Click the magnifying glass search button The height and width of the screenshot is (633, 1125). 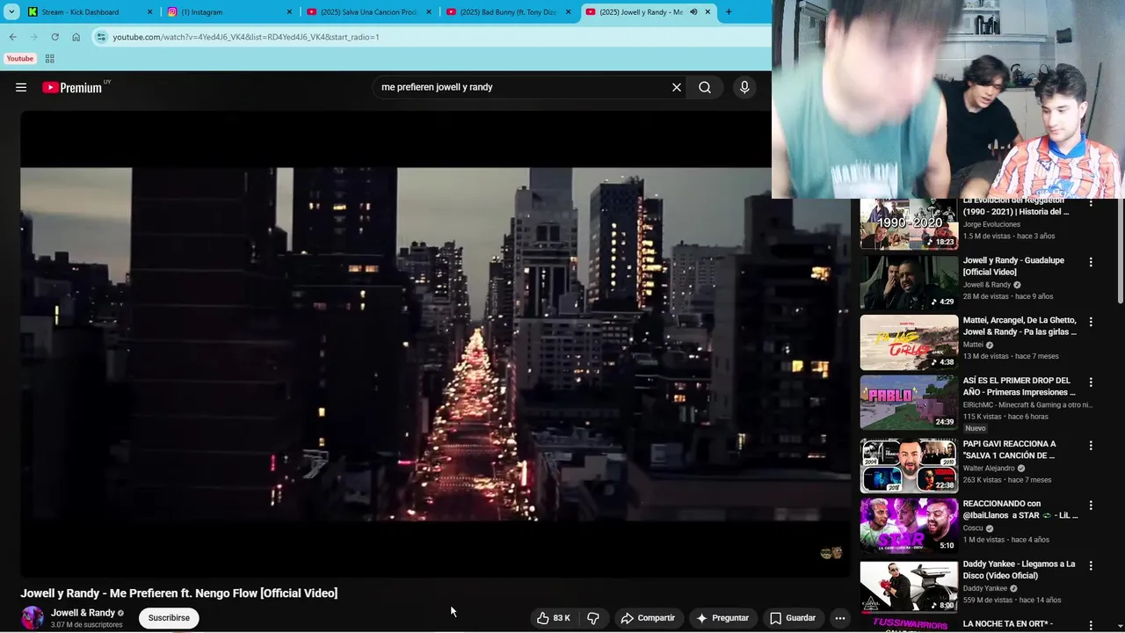click(x=705, y=87)
